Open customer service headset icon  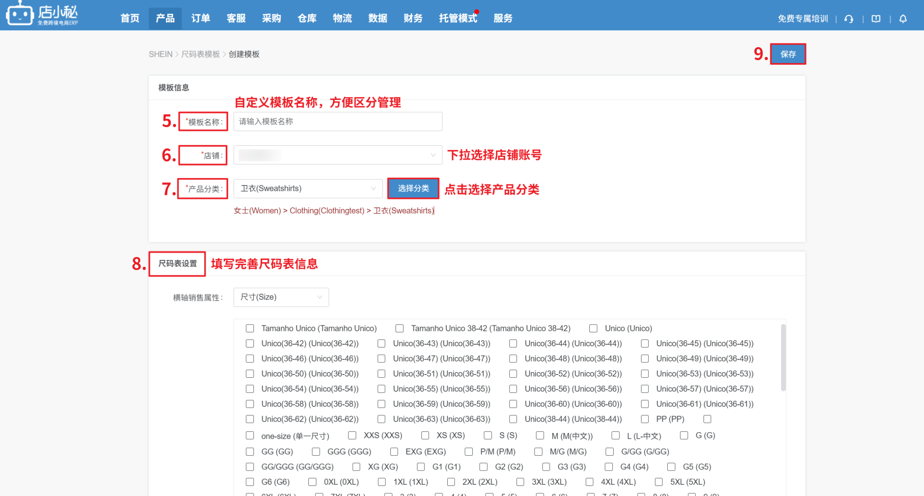pos(849,19)
